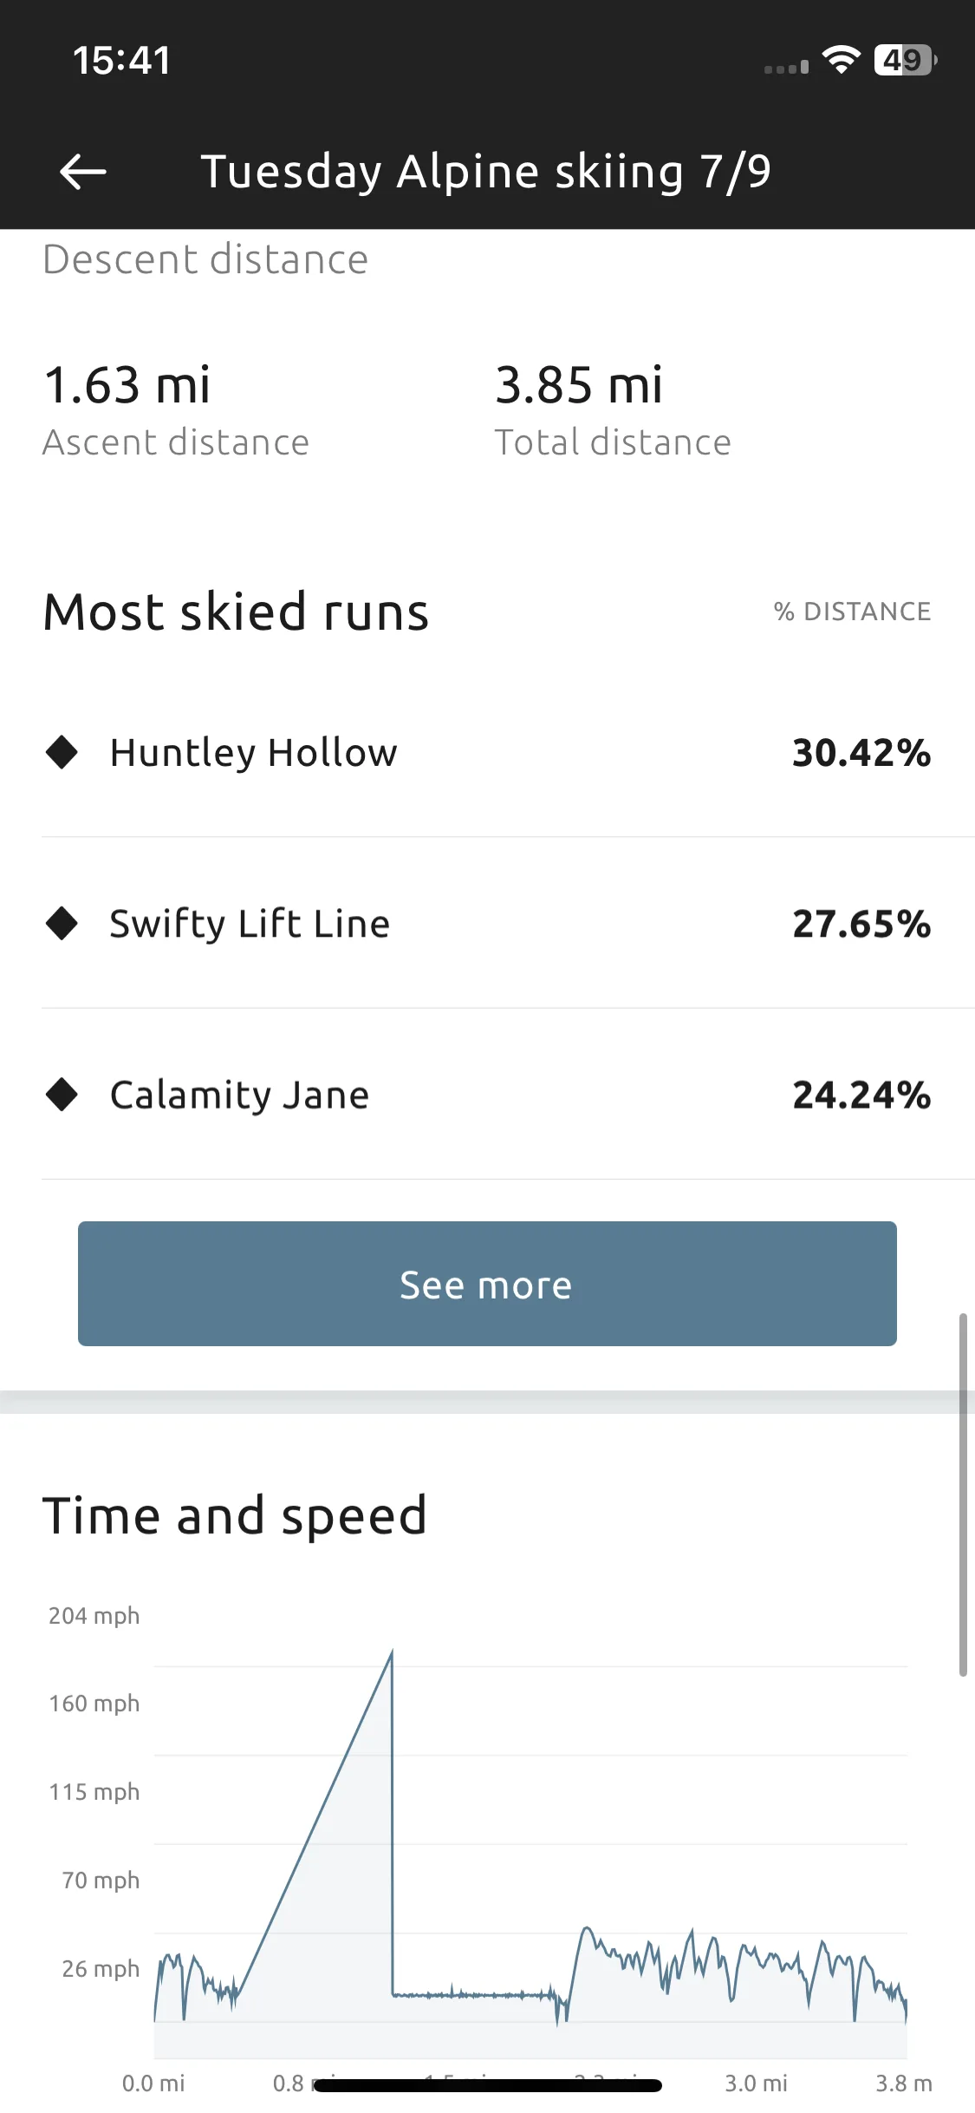Viewport: 975px width, 2113px height.
Task: Tap the Tuesday Alpine skiing 7/9 title
Action: coord(486,171)
